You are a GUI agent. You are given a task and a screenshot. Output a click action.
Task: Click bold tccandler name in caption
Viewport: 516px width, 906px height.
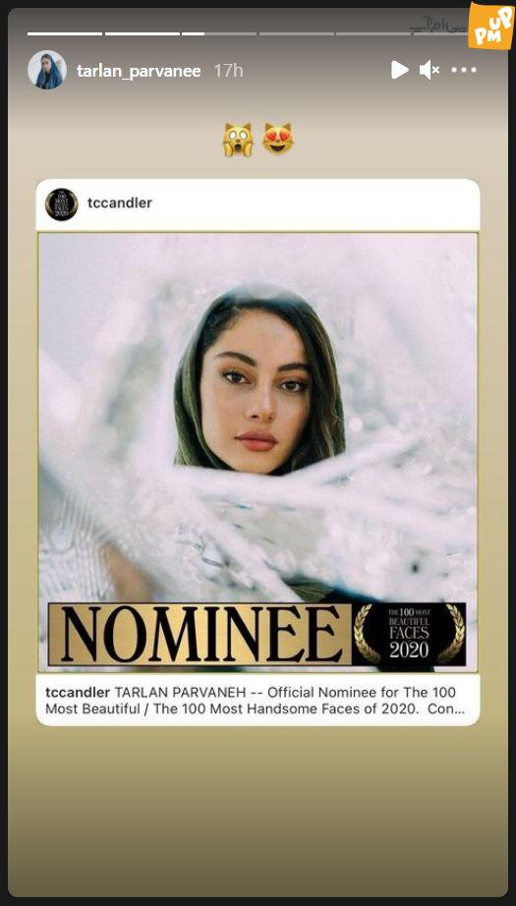78,692
